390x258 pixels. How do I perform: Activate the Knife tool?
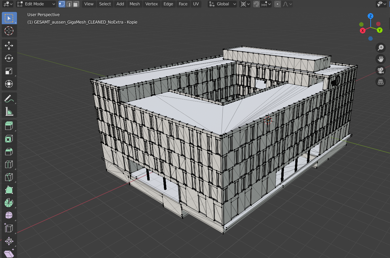[x=9, y=177]
